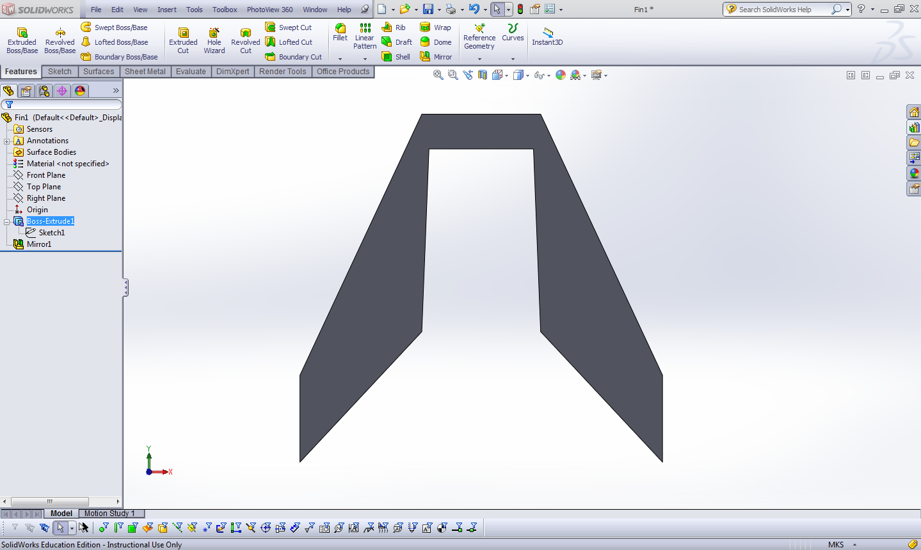
Task: Toggle the Section View display
Action: click(x=483, y=75)
